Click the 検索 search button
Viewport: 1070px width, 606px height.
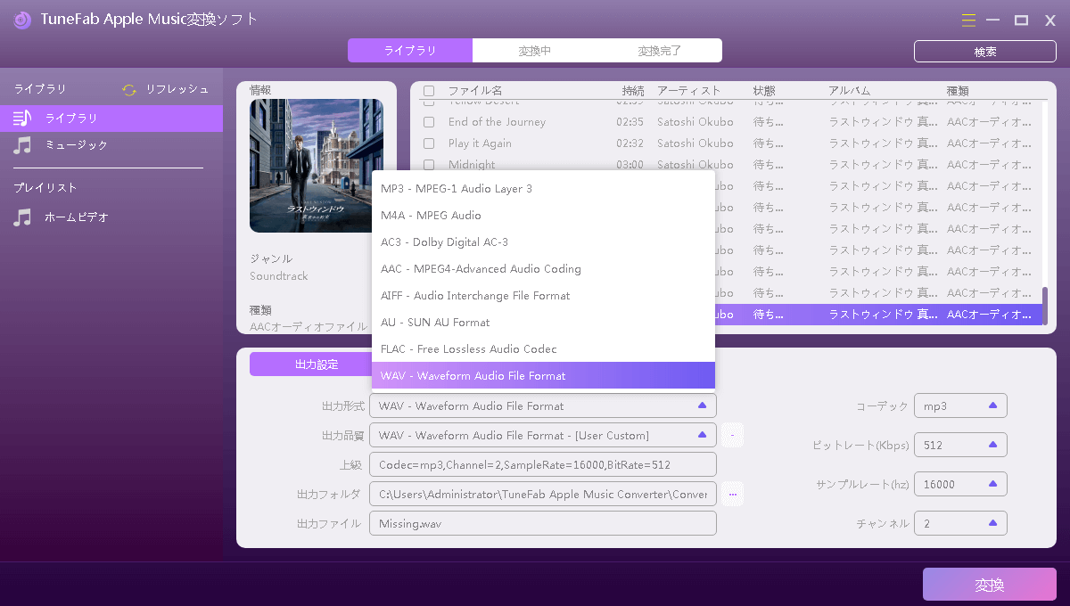(985, 51)
